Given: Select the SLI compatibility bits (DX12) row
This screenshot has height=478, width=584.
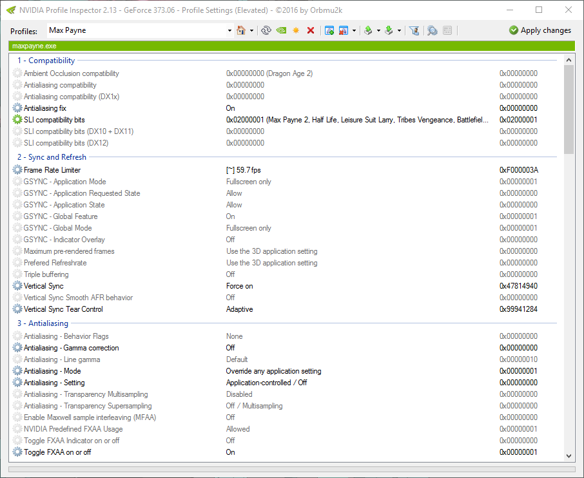Looking at the screenshot, I should click(285, 143).
